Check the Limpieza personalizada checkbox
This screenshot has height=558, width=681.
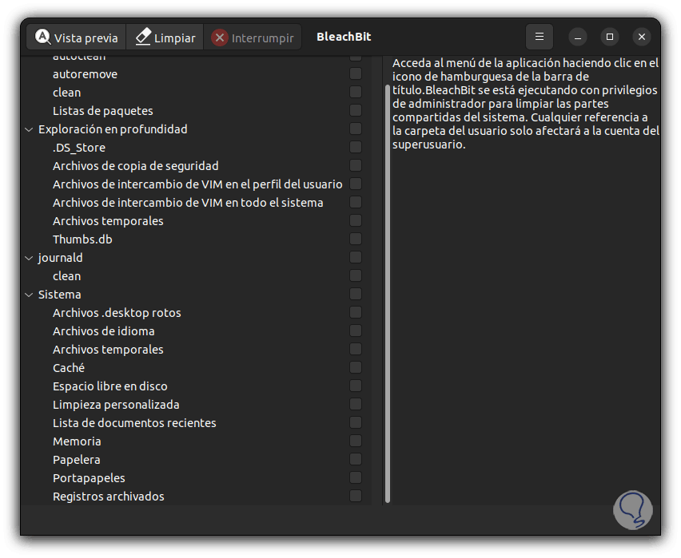356,404
